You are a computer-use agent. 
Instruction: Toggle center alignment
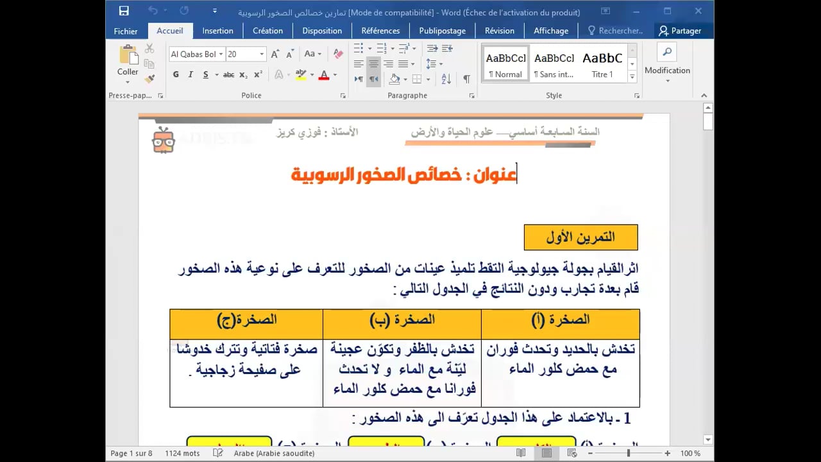coord(373,64)
